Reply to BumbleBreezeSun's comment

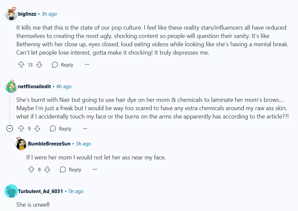pos(71,170)
